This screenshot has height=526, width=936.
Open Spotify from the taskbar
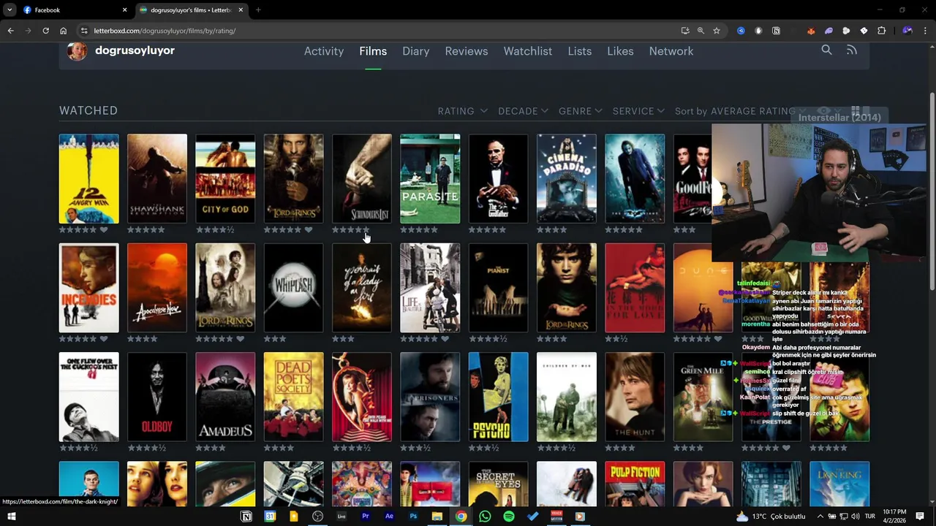point(509,517)
